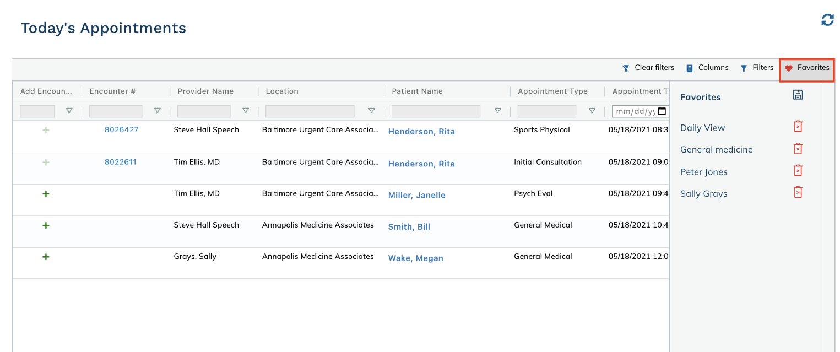Open patient Smith, Bill
Image resolution: width=840 pixels, height=352 pixels.
pyautogui.click(x=409, y=226)
